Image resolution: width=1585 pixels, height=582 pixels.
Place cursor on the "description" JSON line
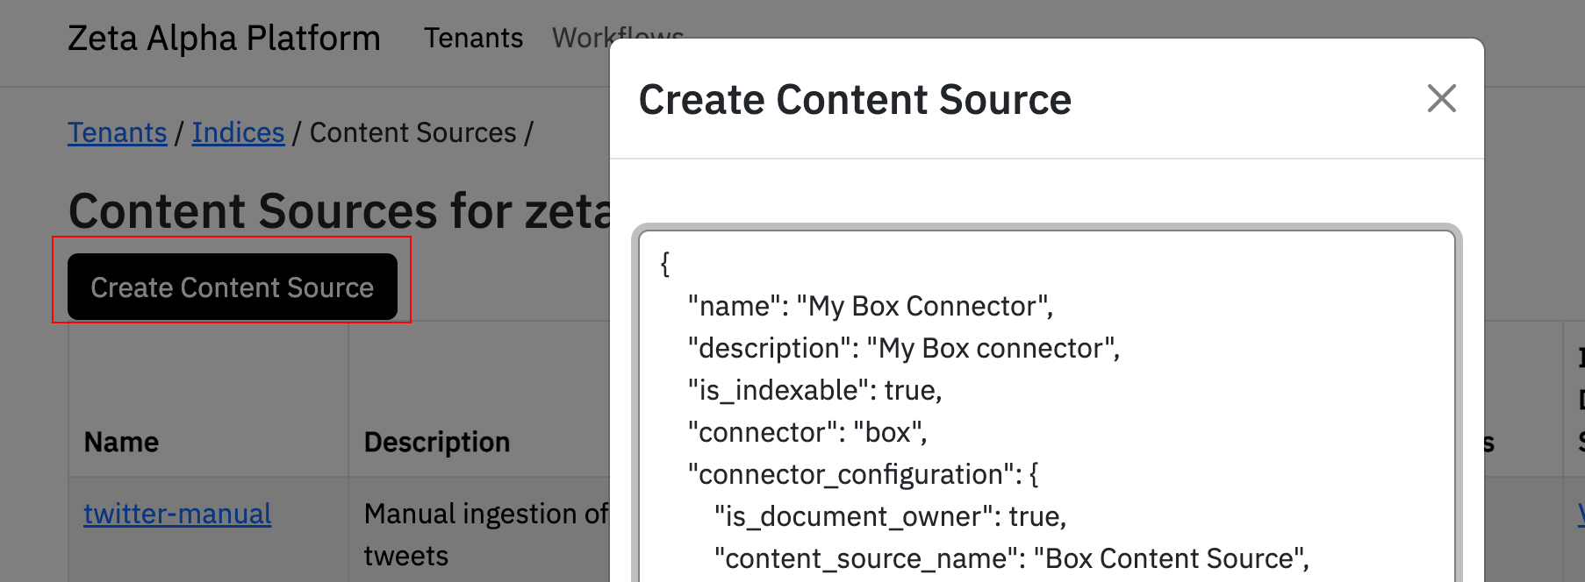(903, 348)
